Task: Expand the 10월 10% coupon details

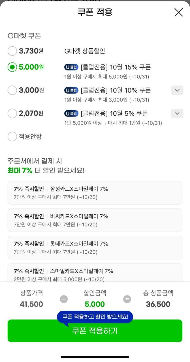Action: point(177,90)
